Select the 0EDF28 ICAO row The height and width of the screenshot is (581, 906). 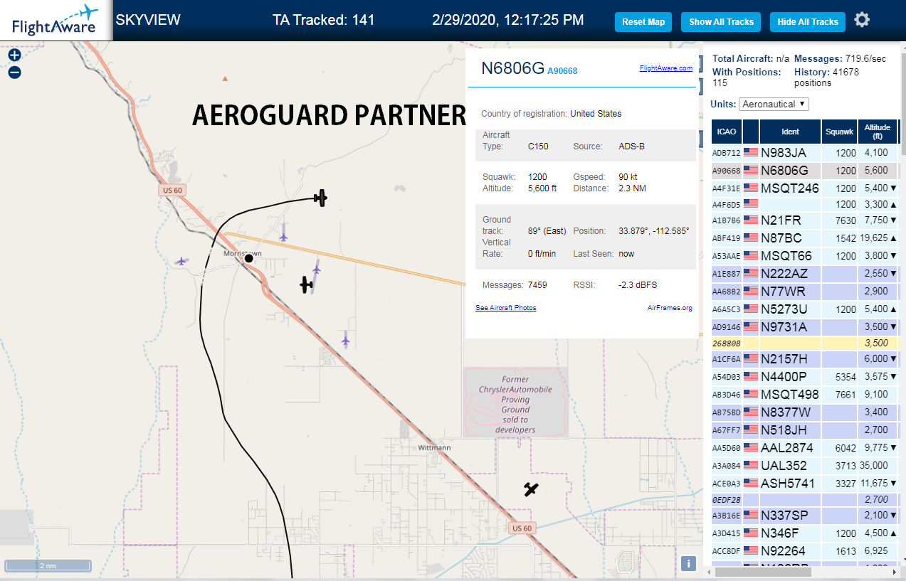point(805,499)
